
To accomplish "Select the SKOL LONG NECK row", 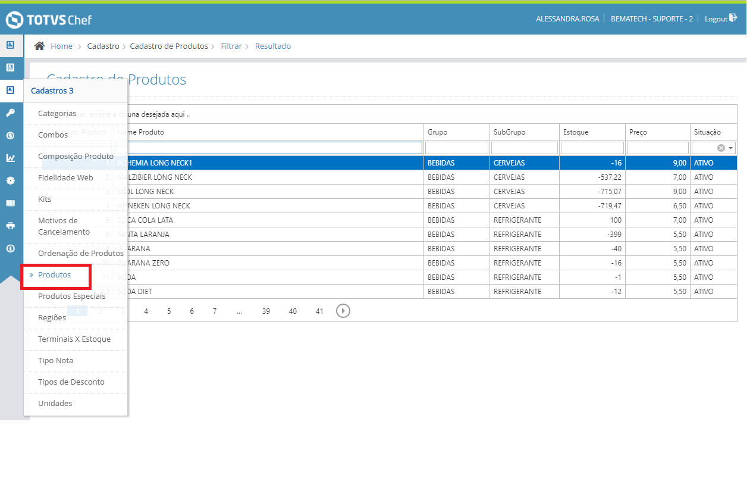I will 390,192.
